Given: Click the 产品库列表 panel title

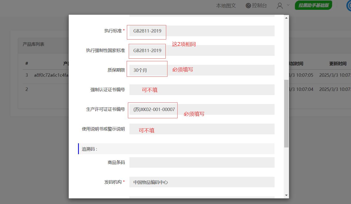Looking at the screenshot, I should point(34,44).
